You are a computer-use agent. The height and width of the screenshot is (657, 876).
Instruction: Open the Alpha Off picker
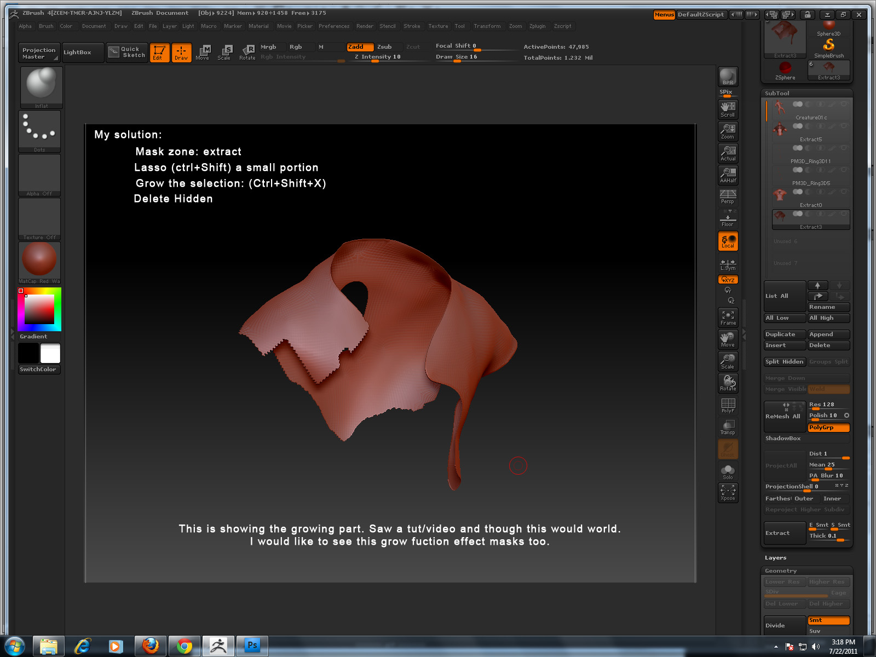click(39, 175)
